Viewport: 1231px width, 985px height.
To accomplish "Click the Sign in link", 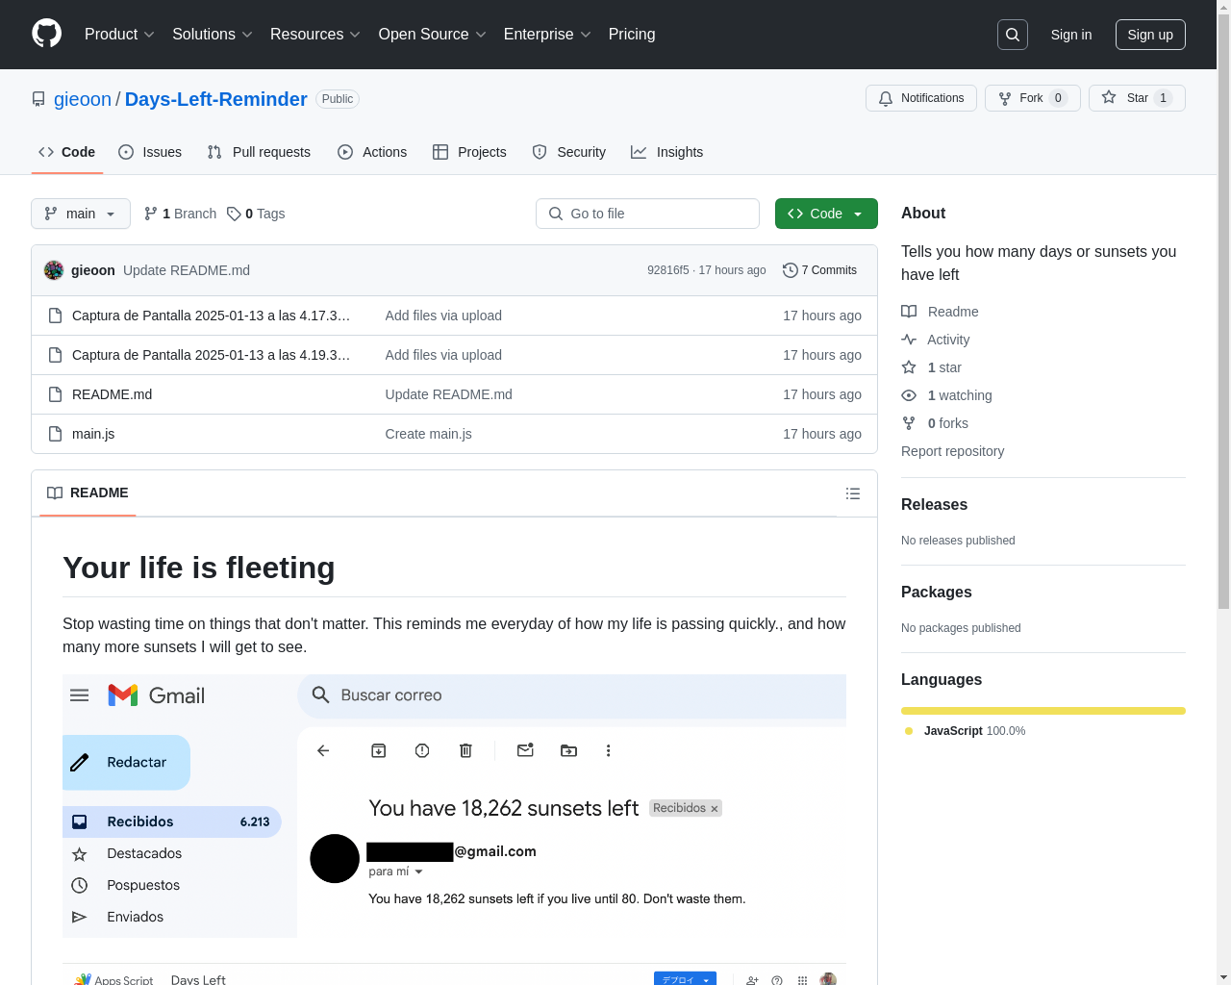I will pyautogui.click(x=1071, y=35).
